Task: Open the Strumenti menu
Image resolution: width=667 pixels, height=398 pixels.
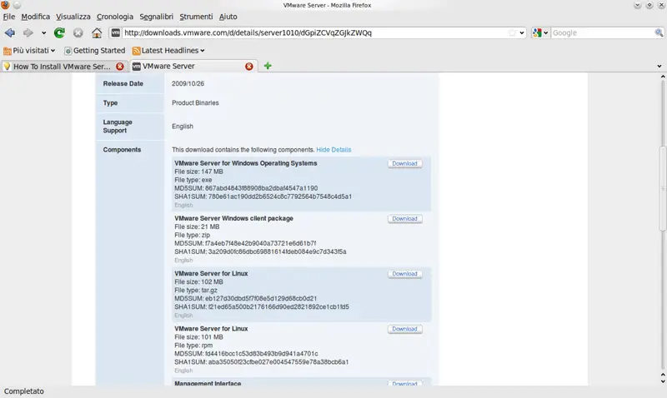Action: click(196, 17)
